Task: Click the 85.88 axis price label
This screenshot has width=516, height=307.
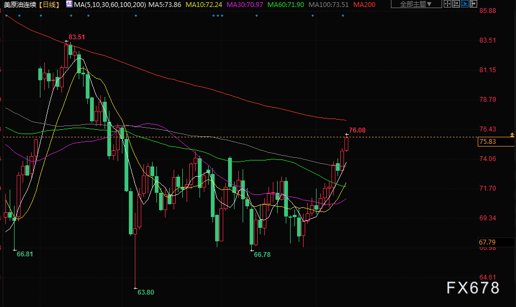Action: 488,11
